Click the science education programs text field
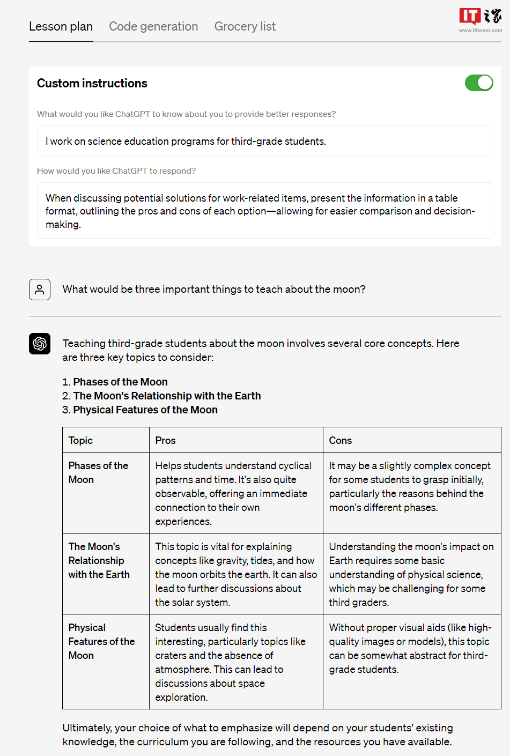 tap(265, 141)
